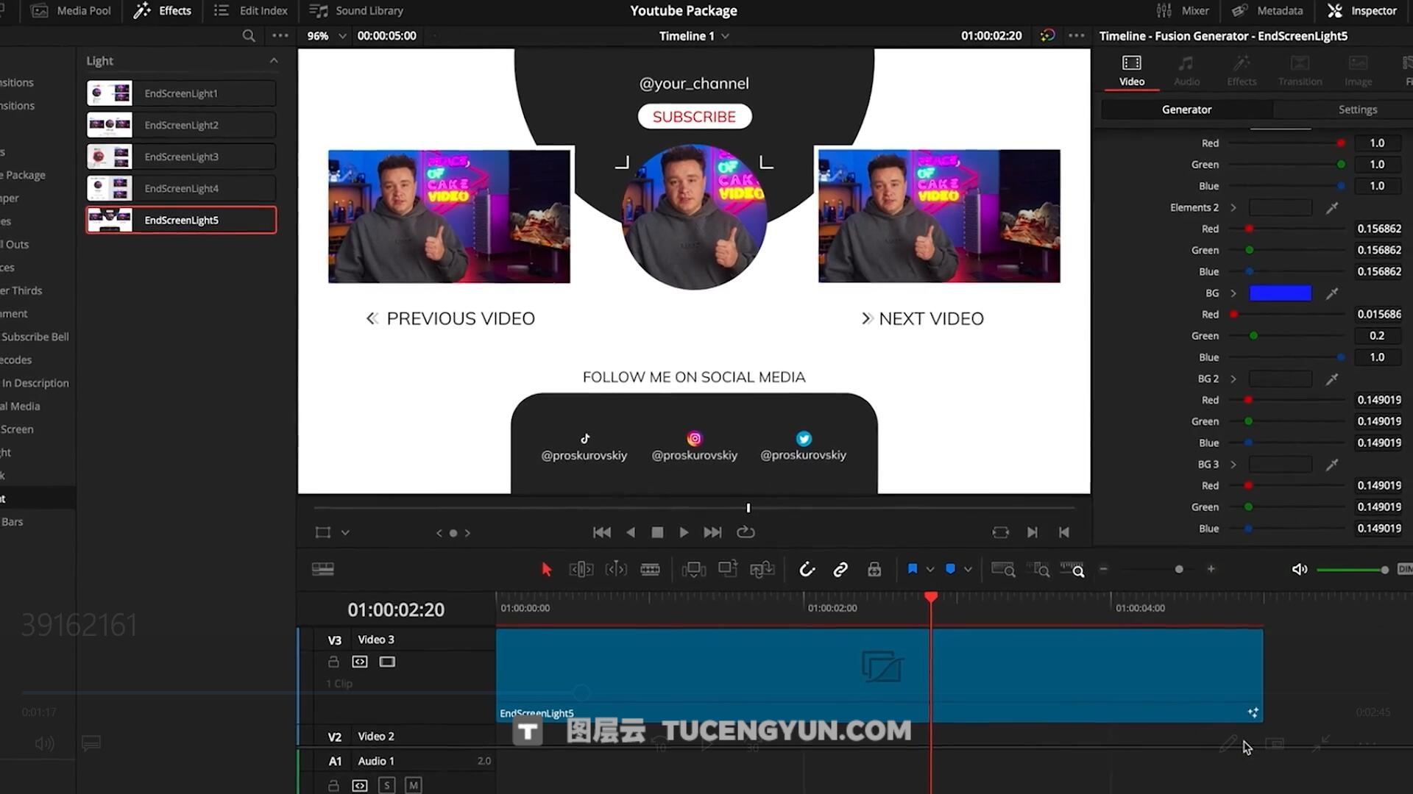Lock the Video 3 track

tap(333, 662)
